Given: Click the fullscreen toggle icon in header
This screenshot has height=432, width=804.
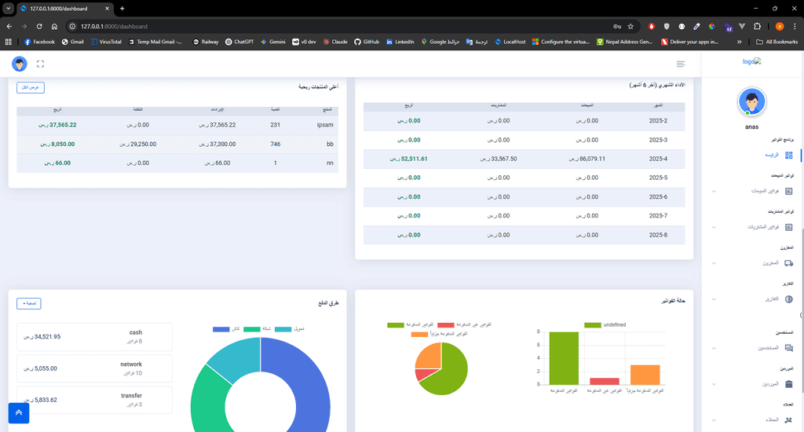Looking at the screenshot, I should click(x=40, y=64).
